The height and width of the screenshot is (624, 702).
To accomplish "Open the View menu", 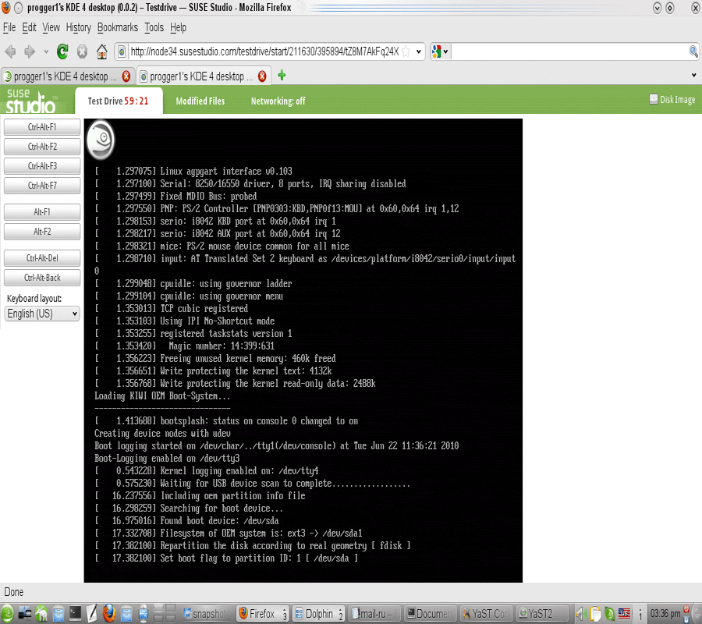I will point(51,28).
